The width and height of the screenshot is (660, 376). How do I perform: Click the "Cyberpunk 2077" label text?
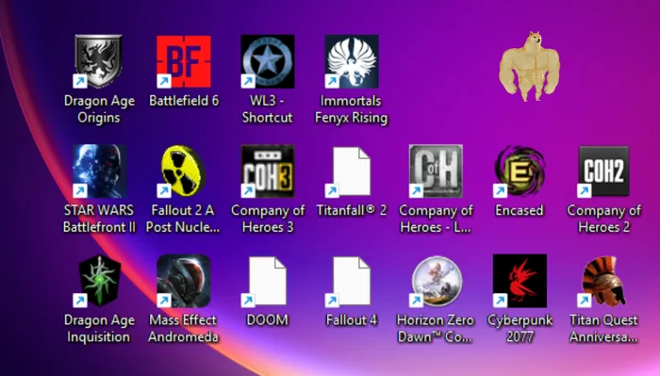(520, 329)
